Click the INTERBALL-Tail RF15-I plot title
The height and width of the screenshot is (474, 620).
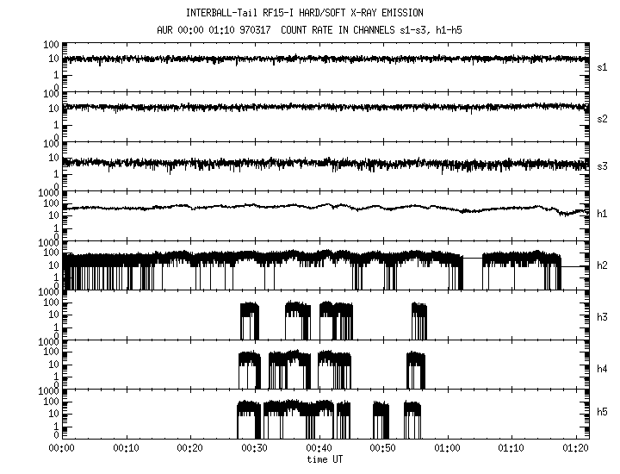[310, 14]
